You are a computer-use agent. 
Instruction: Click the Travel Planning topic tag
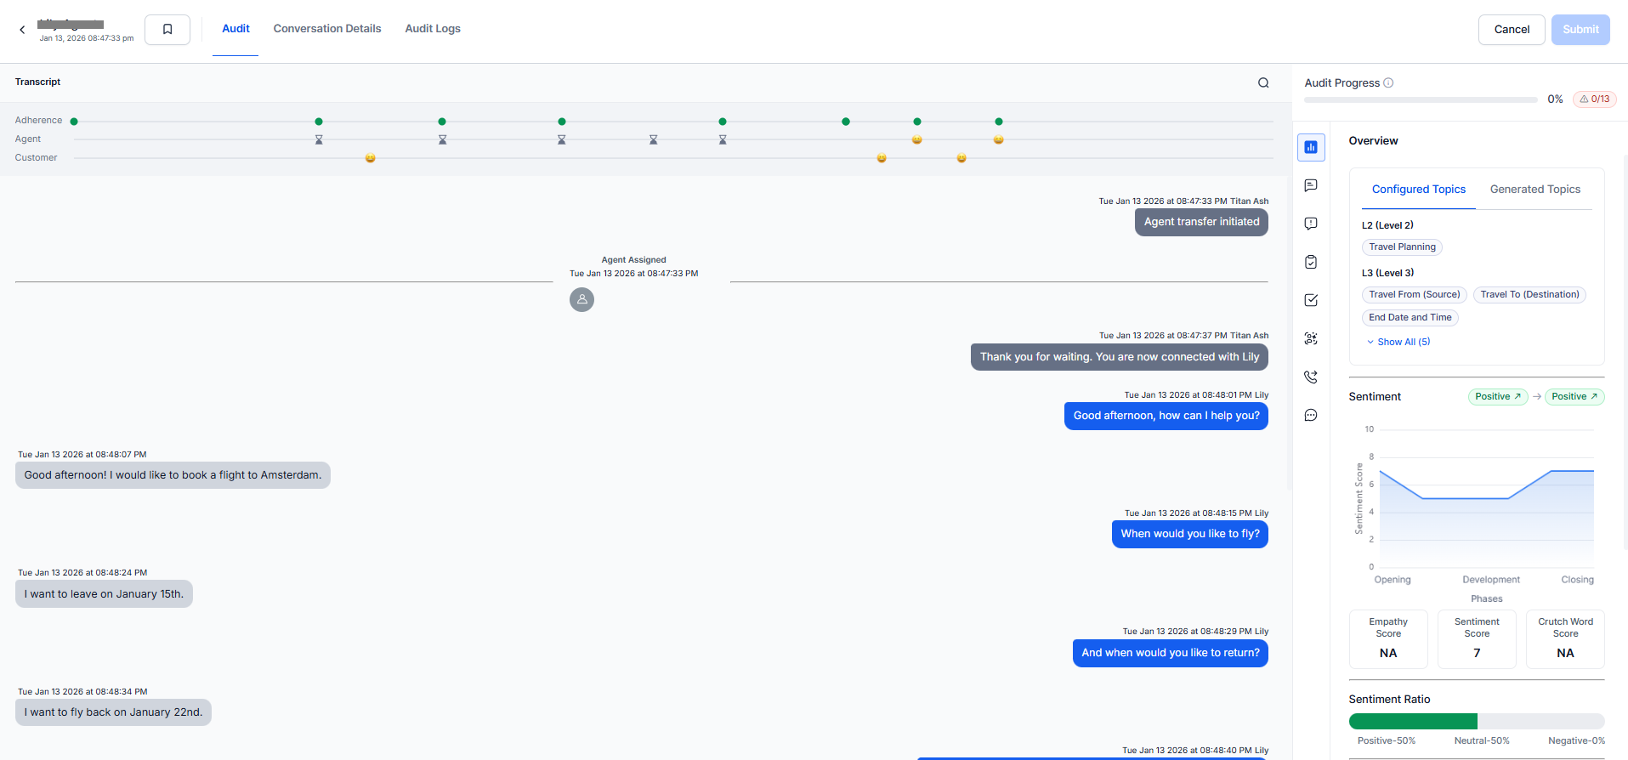tap(1401, 247)
